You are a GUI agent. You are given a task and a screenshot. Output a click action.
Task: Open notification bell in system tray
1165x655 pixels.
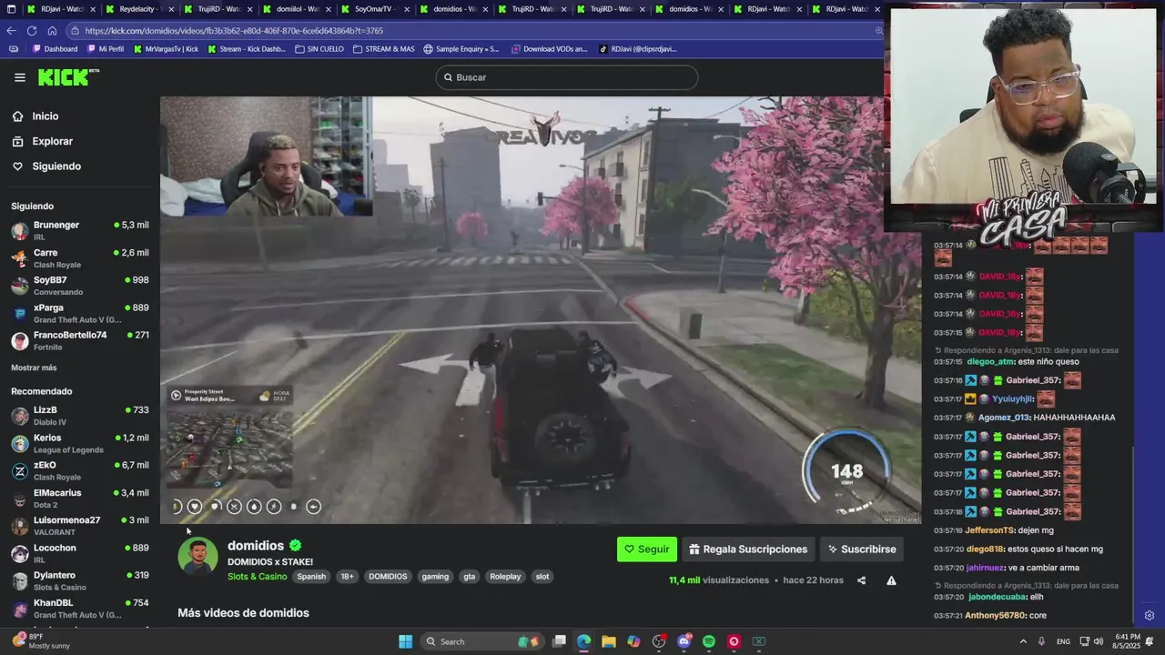coord(1149,641)
